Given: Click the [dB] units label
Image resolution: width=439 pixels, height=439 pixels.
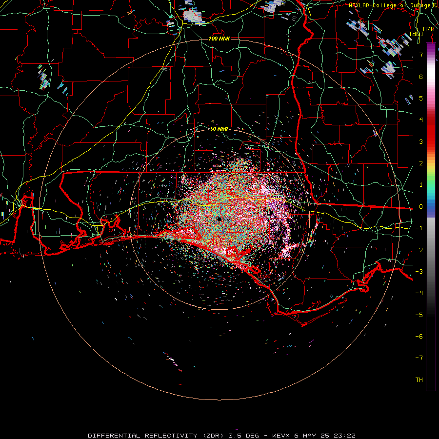Looking at the screenshot, I should click(417, 34).
